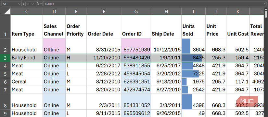The width and height of the screenshot is (268, 117).
Task: Select the Order Date header cell
Action: tap(104, 27)
